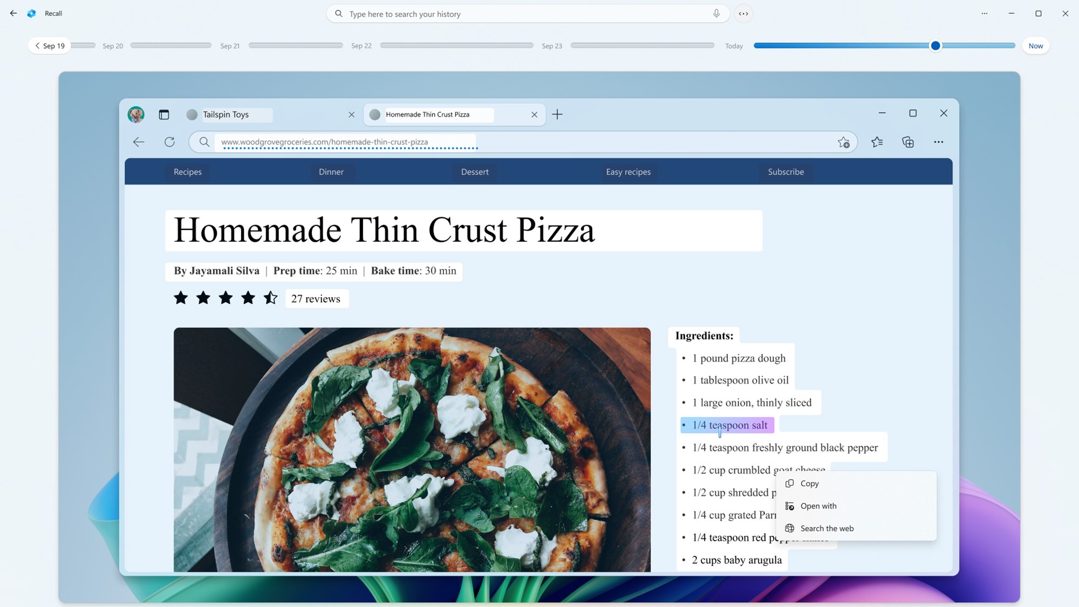Go back to Sep 19 timeline
Viewport: 1079px width, 607px height.
tap(50, 46)
